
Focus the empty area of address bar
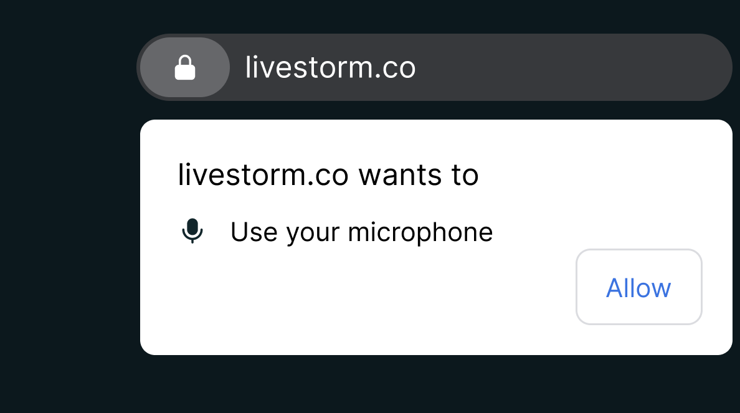[x=566, y=67]
